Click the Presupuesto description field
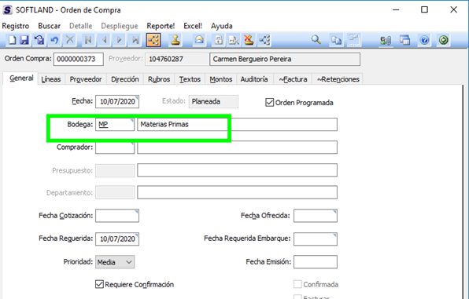The height and width of the screenshot is (299, 469). (237, 170)
